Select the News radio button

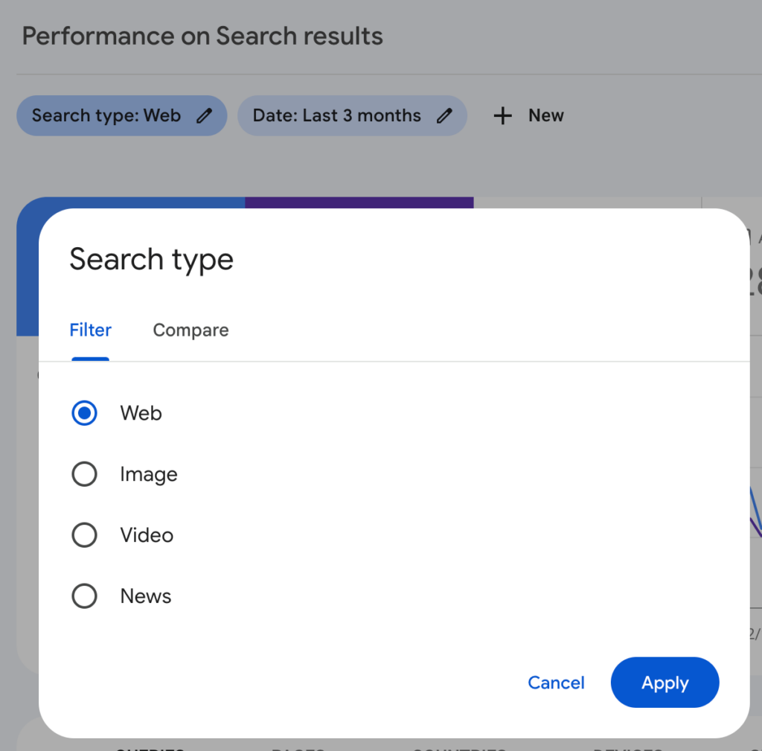[x=84, y=596]
